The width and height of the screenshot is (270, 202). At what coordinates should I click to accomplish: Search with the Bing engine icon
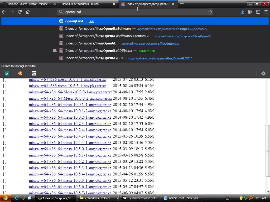[7, 74]
